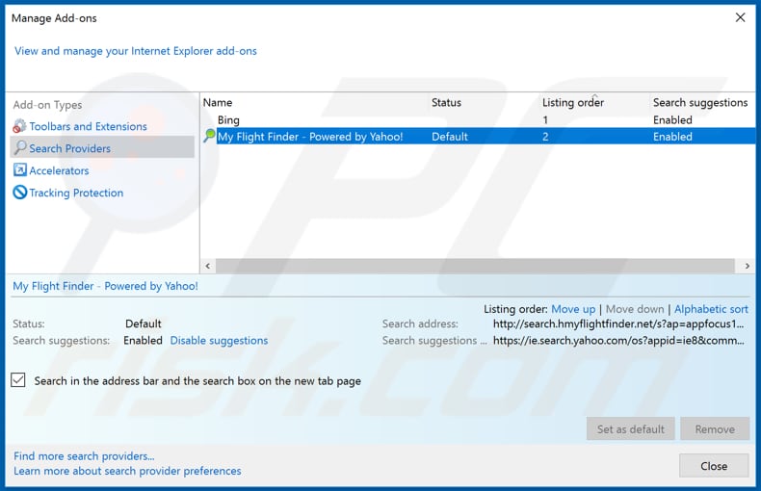This screenshot has height=491, width=761.
Task: Click the Set as default button
Action: point(630,428)
